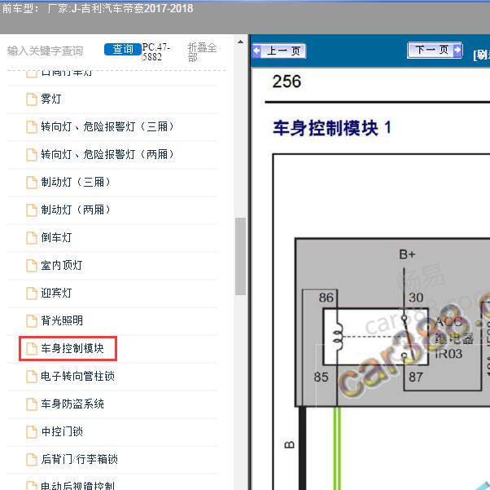Click the document icon beside 制动灯（两厢）
490x490 pixels.
32,210
